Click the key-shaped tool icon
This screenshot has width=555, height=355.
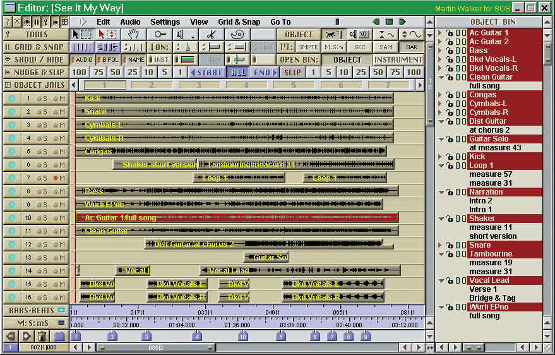(x=160, y=34)
